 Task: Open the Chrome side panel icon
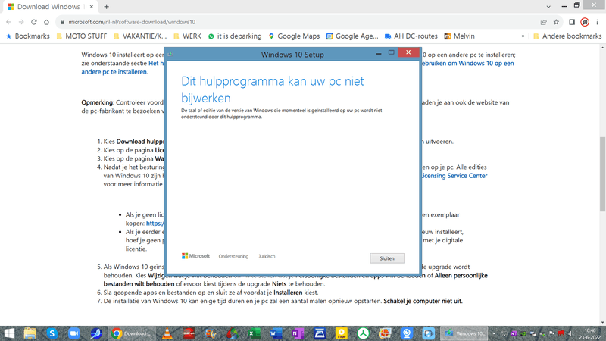pyautogui.click(x=572, y=22)
